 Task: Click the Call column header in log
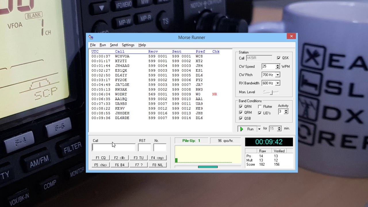[120, 52]
